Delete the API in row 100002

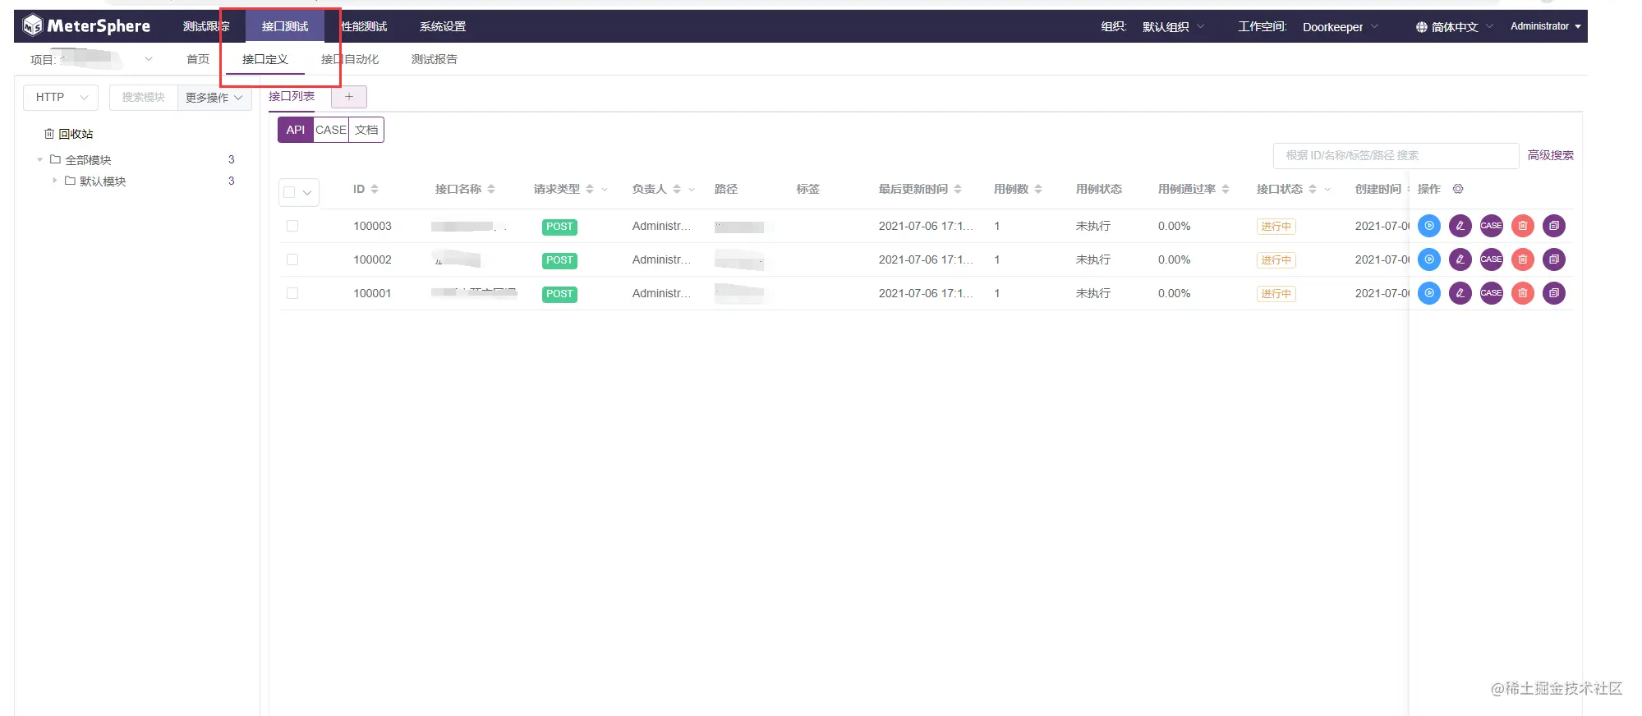coord(1523,259)
